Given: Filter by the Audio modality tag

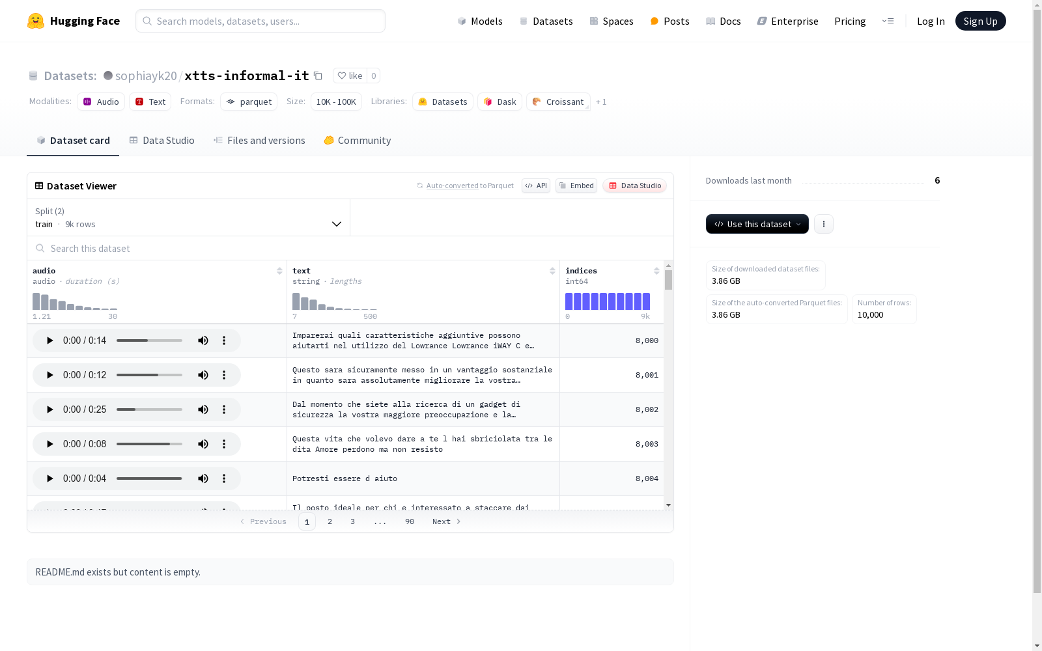Looking at the screenshot, I should coord(101,102).
